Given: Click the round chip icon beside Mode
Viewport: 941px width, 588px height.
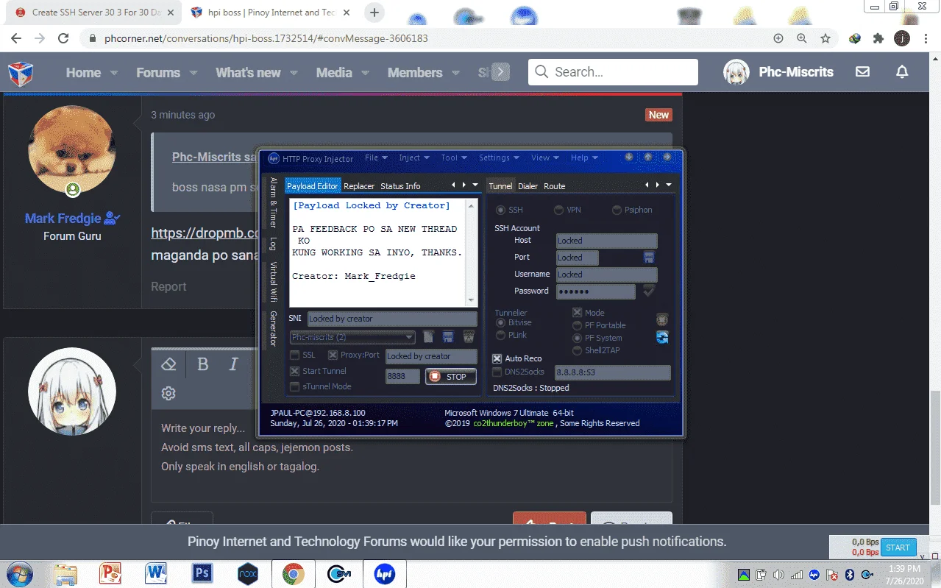Looking at the screenshot, I should [662, 319].
